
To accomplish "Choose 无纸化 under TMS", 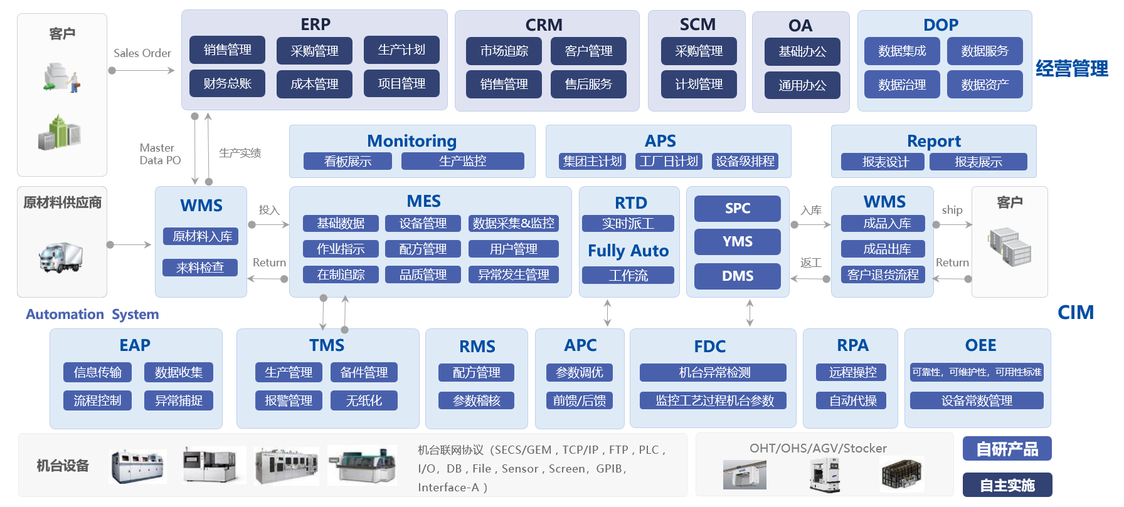I will click(x=364, y=400).
